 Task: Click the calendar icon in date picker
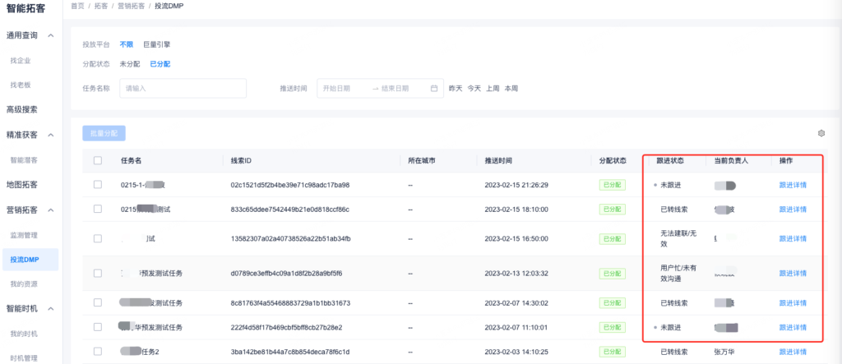(x=433, y=88)
